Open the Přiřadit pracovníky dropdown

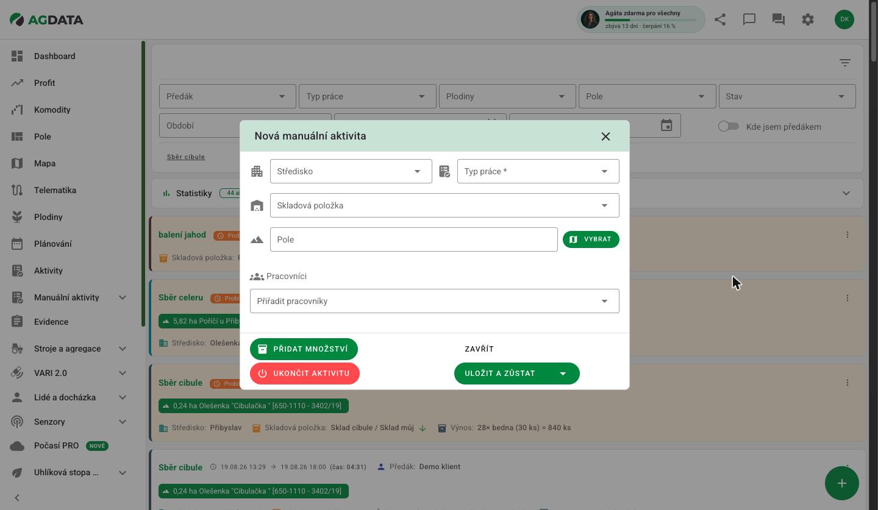[x=435, y=301]
